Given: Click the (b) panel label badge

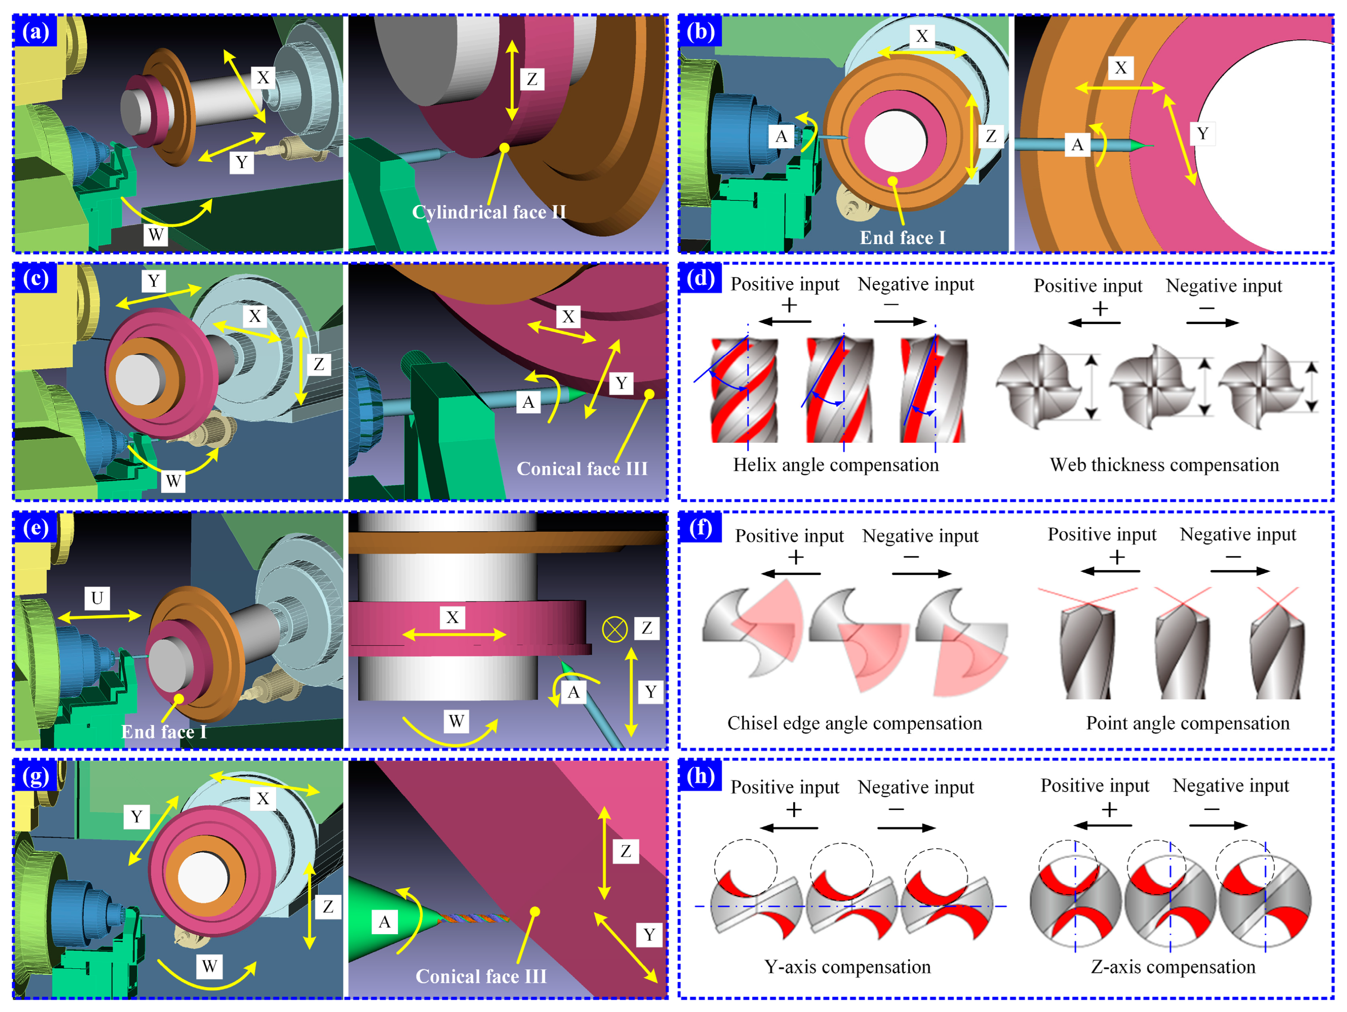Looking at the screenshot, I should click(x=700, y=31).
